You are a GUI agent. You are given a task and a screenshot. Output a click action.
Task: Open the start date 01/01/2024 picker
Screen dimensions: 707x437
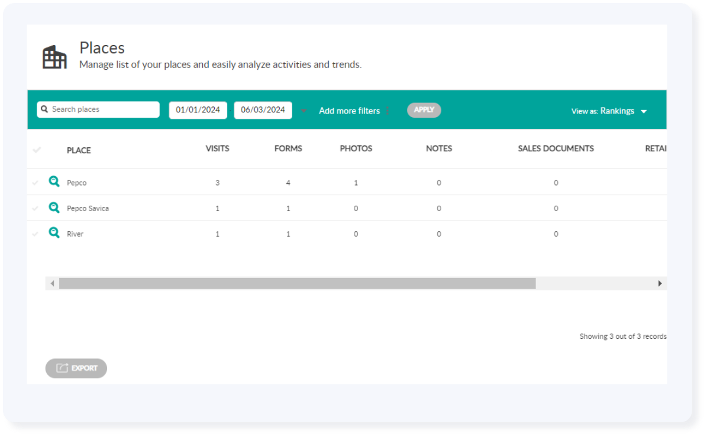pyautogui.click(x=198, y=110)
